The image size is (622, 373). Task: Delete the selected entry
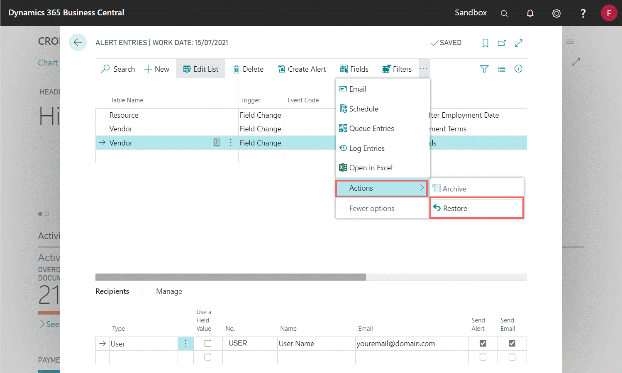[x=248, y=69]
